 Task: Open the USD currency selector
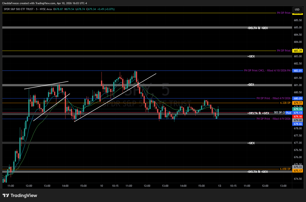[297, 9]
